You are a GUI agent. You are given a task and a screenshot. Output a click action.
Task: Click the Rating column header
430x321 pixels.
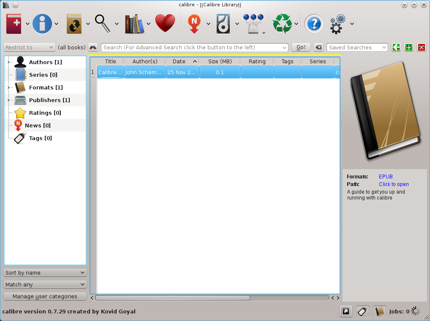pyautogui.click(x=257, y=62)
